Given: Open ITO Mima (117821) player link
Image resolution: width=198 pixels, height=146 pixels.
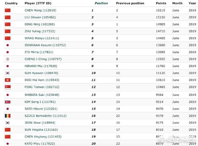Looking at the screenshot, I should click(39, 52).
